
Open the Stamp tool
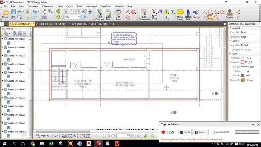230,14
